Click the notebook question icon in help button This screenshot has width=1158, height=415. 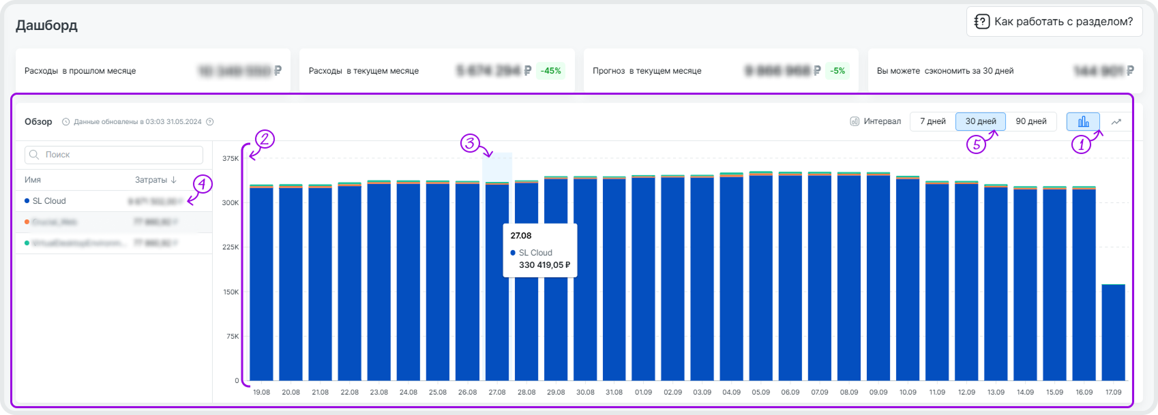click(x=982, y=22)
